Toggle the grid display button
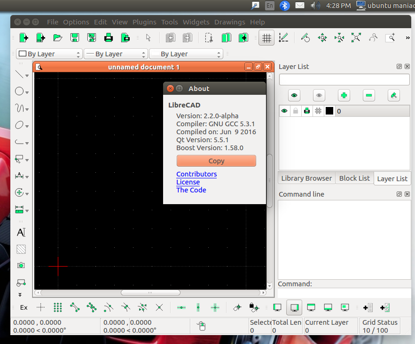 click(266, 38)
